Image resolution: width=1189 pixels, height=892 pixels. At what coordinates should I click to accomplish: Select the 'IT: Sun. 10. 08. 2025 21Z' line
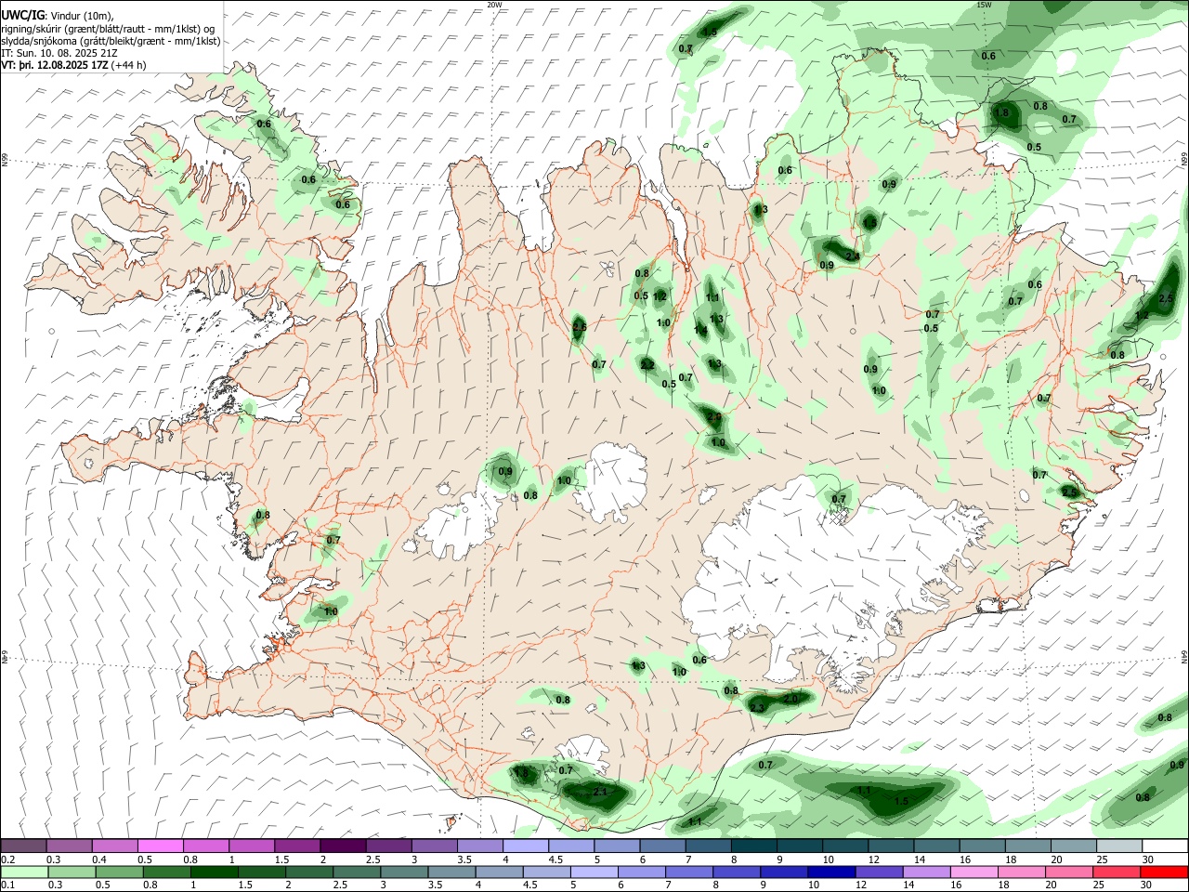(59, 53)
